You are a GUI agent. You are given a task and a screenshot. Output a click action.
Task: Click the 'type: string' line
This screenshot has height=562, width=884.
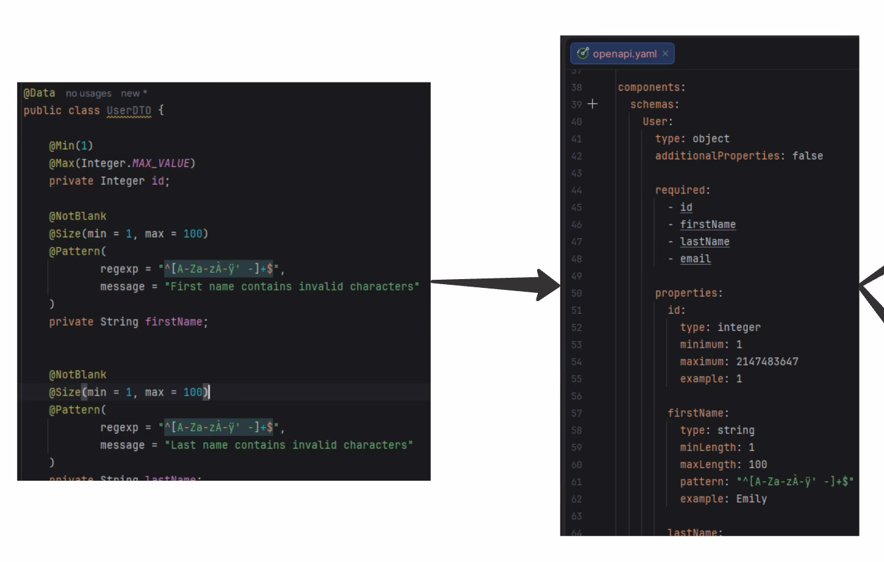717,430
